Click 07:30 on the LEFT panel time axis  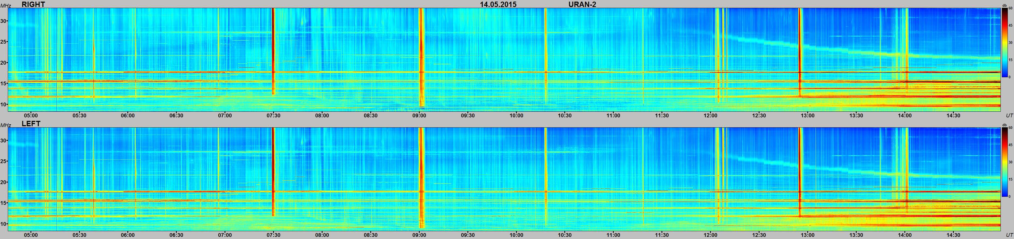click(274, 235)
